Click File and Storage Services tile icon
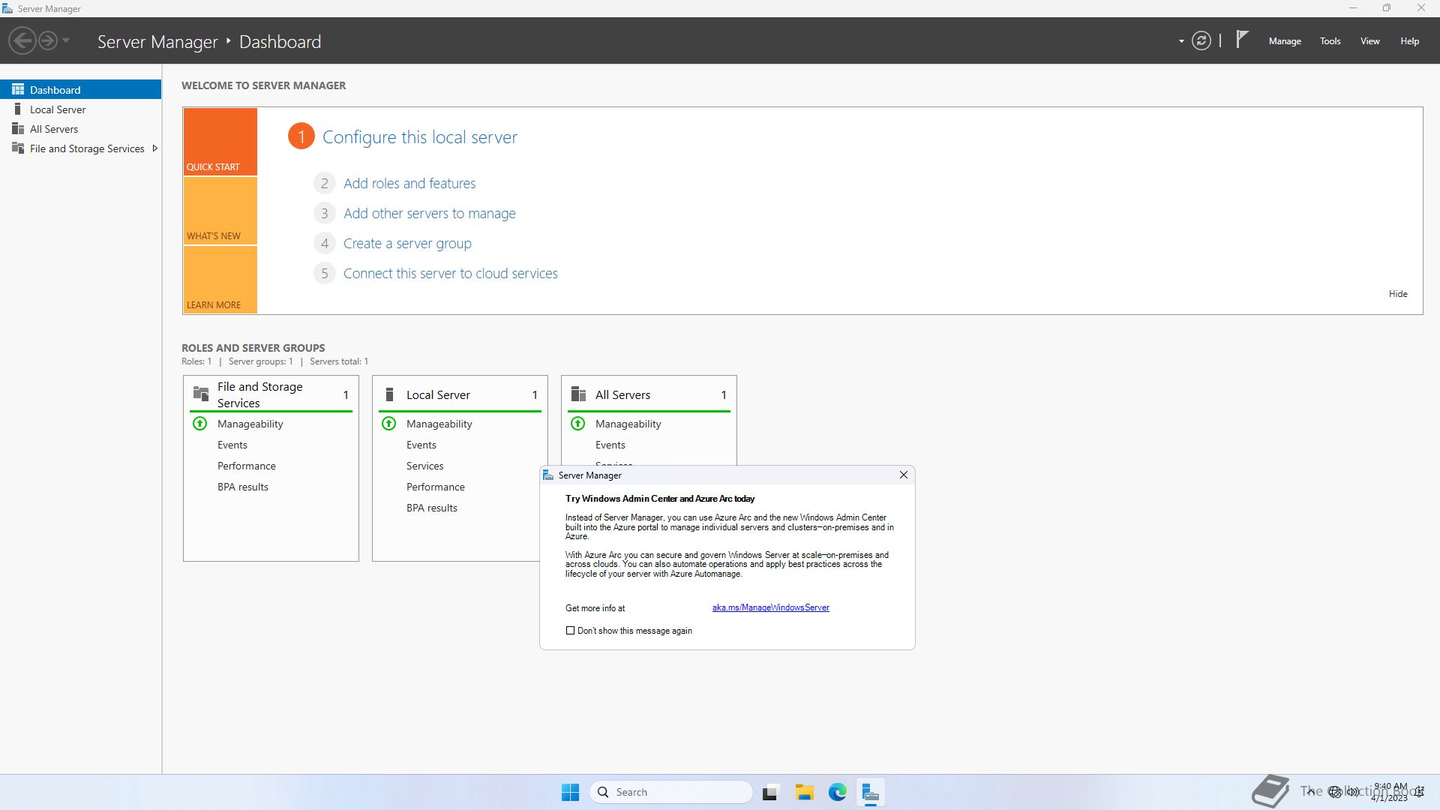 click(x=201, y=394)
